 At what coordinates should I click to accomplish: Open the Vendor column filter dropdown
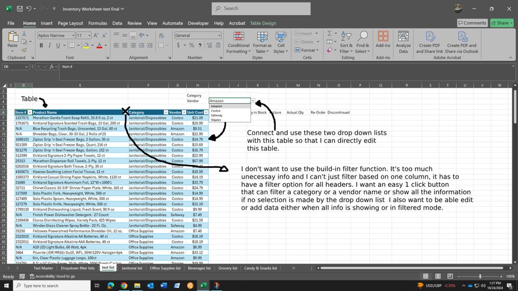pyautogui.click(x=184, y=112)
